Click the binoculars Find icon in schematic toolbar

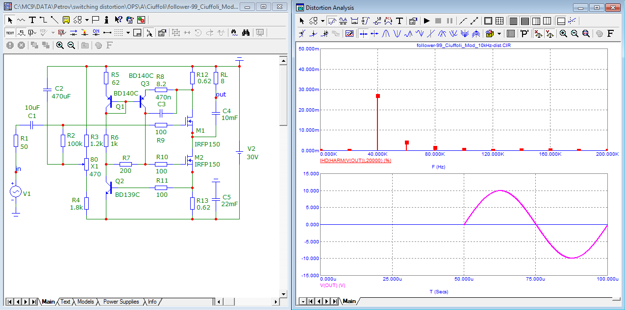[x=247, y=33]
